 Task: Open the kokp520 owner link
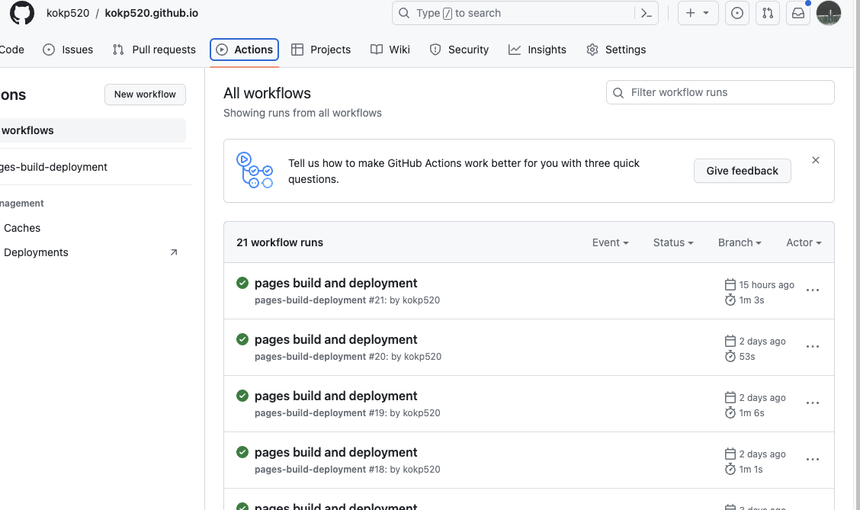[x=68, y=13]
